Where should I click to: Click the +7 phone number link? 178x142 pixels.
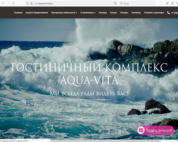(x=174, y=13)
